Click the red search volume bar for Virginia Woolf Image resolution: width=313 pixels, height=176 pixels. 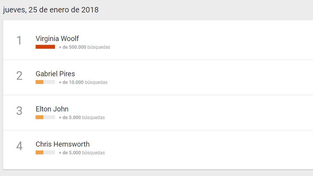point(45,47)
